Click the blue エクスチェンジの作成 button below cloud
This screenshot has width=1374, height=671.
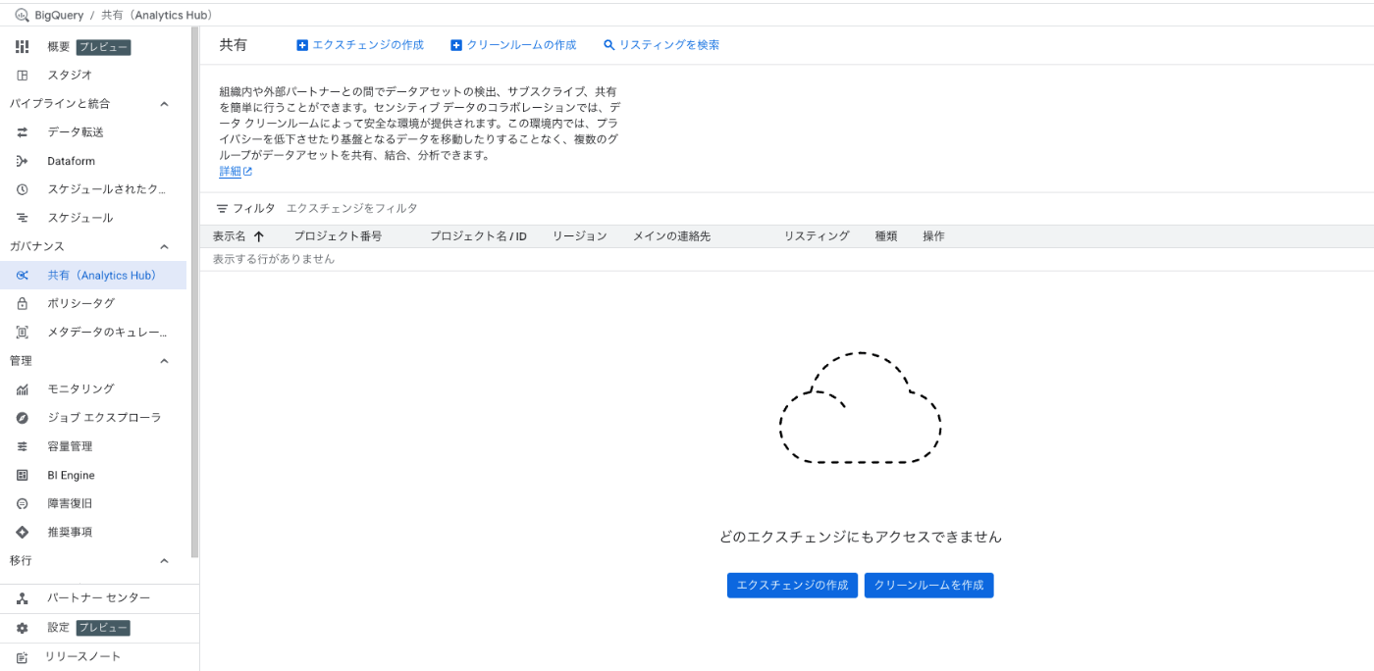[x=792, y=585]
